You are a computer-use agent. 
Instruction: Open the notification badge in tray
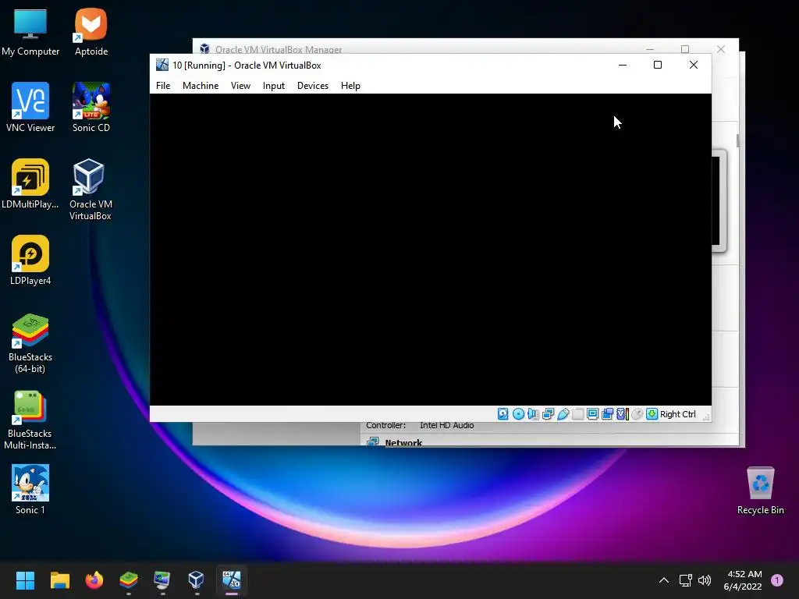pos(777,580)
